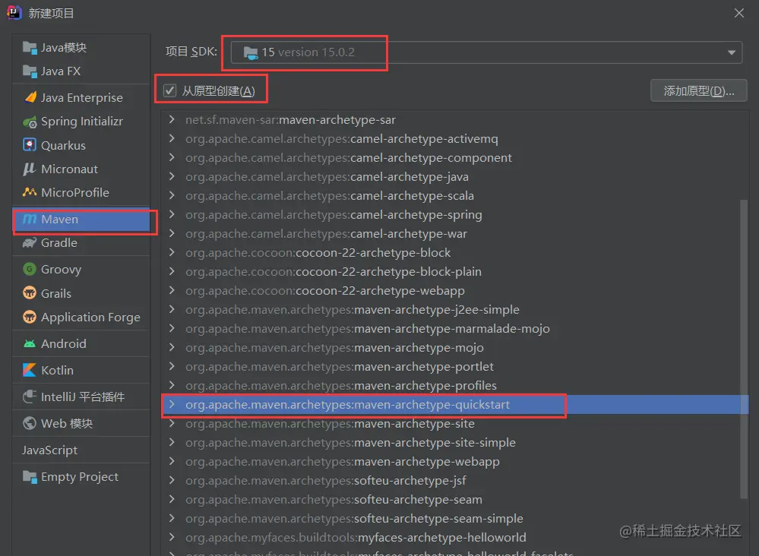Select the Grails icon
The height and width of the screenshot is (556, 759).
click(x=30, y=292)
